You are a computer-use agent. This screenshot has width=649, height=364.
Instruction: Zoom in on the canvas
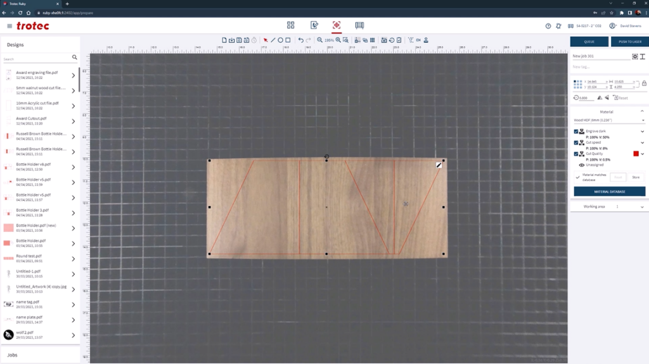pyautogui.click(x=338, y=40)
